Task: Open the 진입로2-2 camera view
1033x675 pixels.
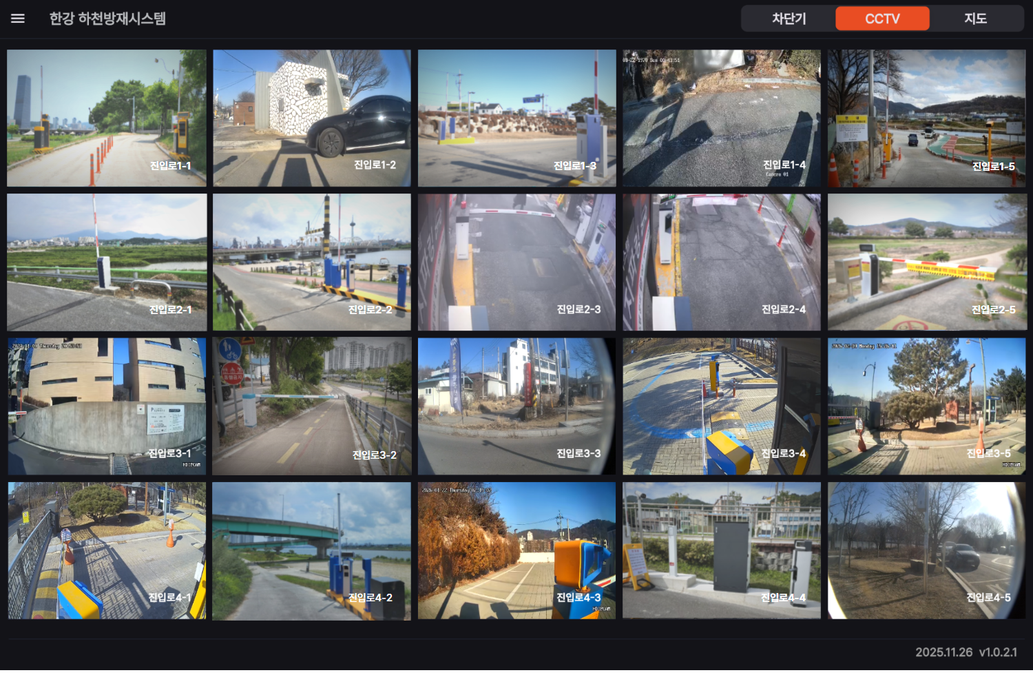Action: (312, 262)
